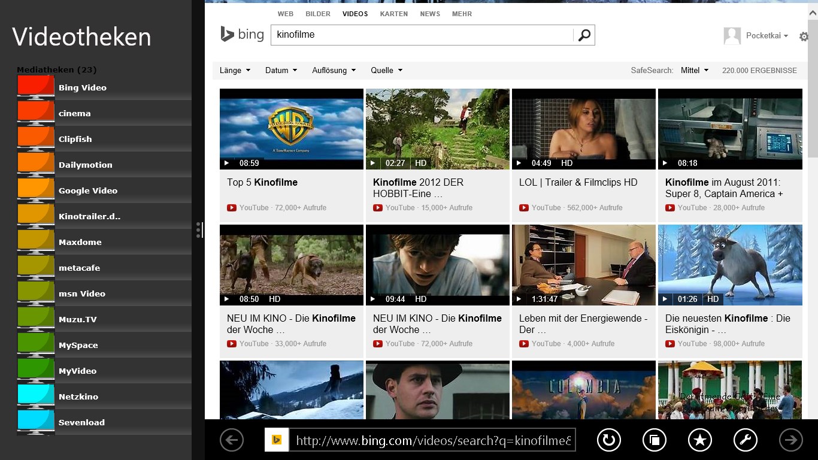Viewport: 818px width, 460px height.
Task: Click the Bing search magnifier icon
Action: pyautogui.click(x=584, y=35)
